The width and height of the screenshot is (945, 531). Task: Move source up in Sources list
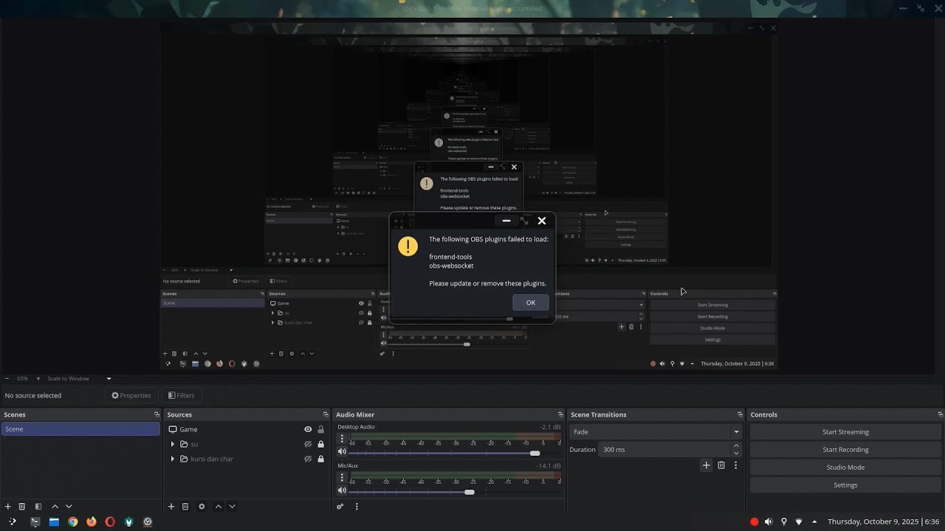218,507
